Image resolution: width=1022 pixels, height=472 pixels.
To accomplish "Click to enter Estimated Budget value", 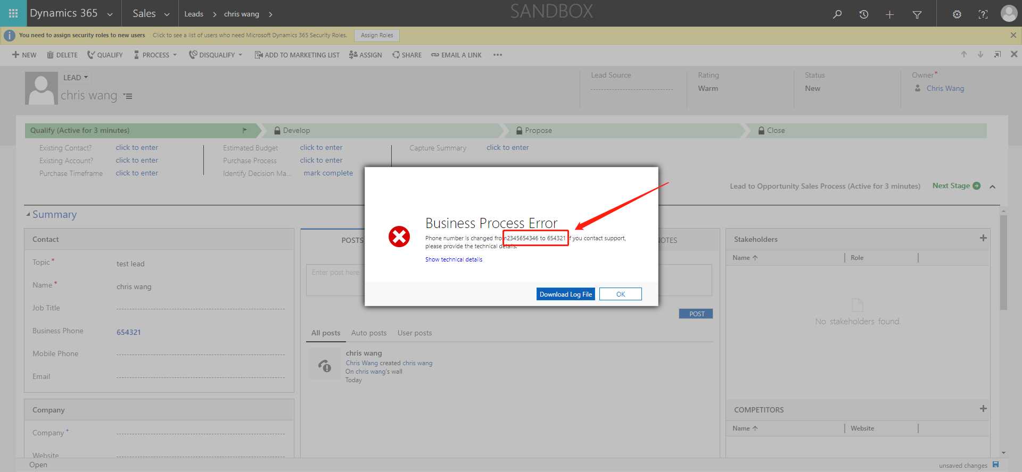I will pyautogui.click(x=321, y=147).
